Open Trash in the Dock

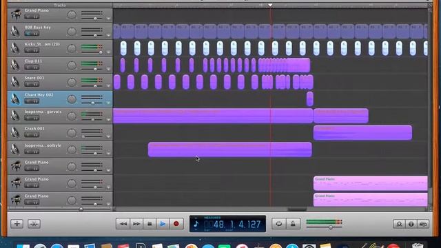(x=418, y=245)
